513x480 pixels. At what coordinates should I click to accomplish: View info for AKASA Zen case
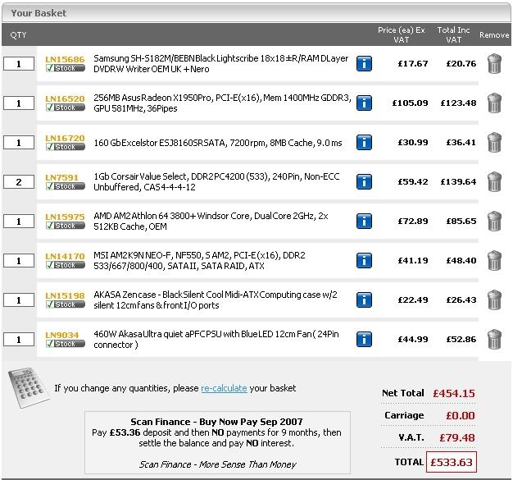coord(365,299)
